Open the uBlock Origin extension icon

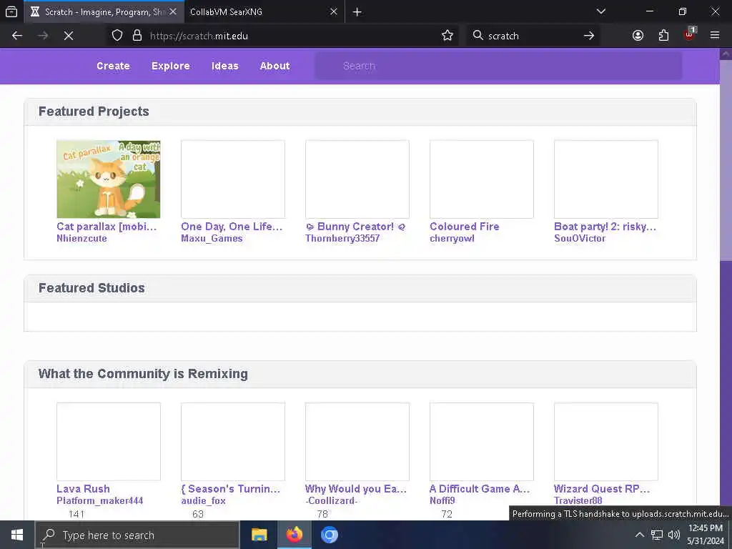tap(689, 34)
